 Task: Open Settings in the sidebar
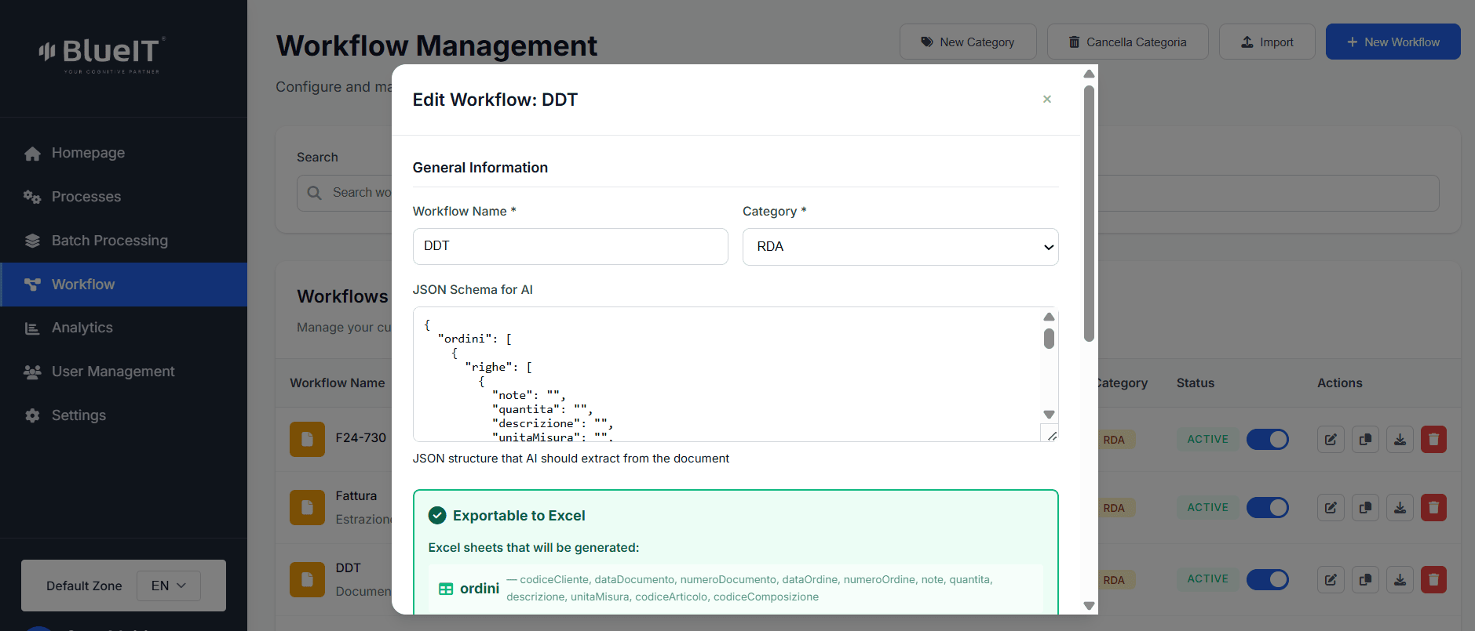tap(123, 415)
